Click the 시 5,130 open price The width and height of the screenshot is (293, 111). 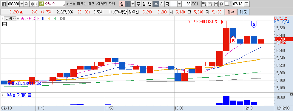point(177,12)
